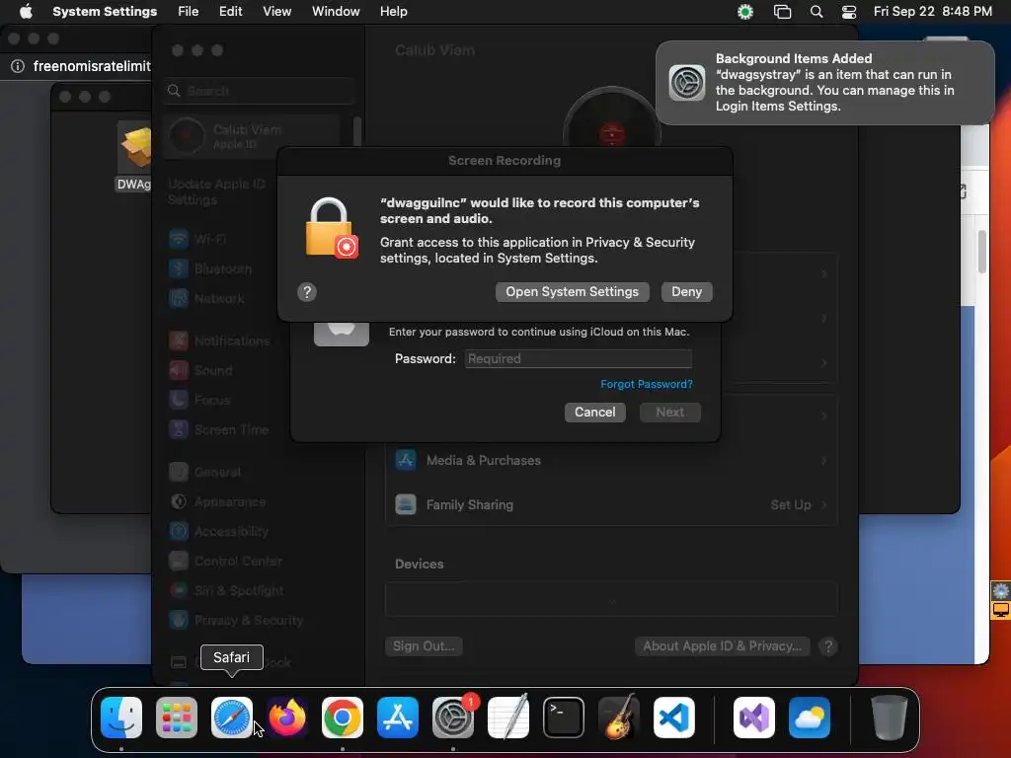
Task: Click About Apple ID & Privacy... button
Action: pyautogui.click(x=722, y=646)
